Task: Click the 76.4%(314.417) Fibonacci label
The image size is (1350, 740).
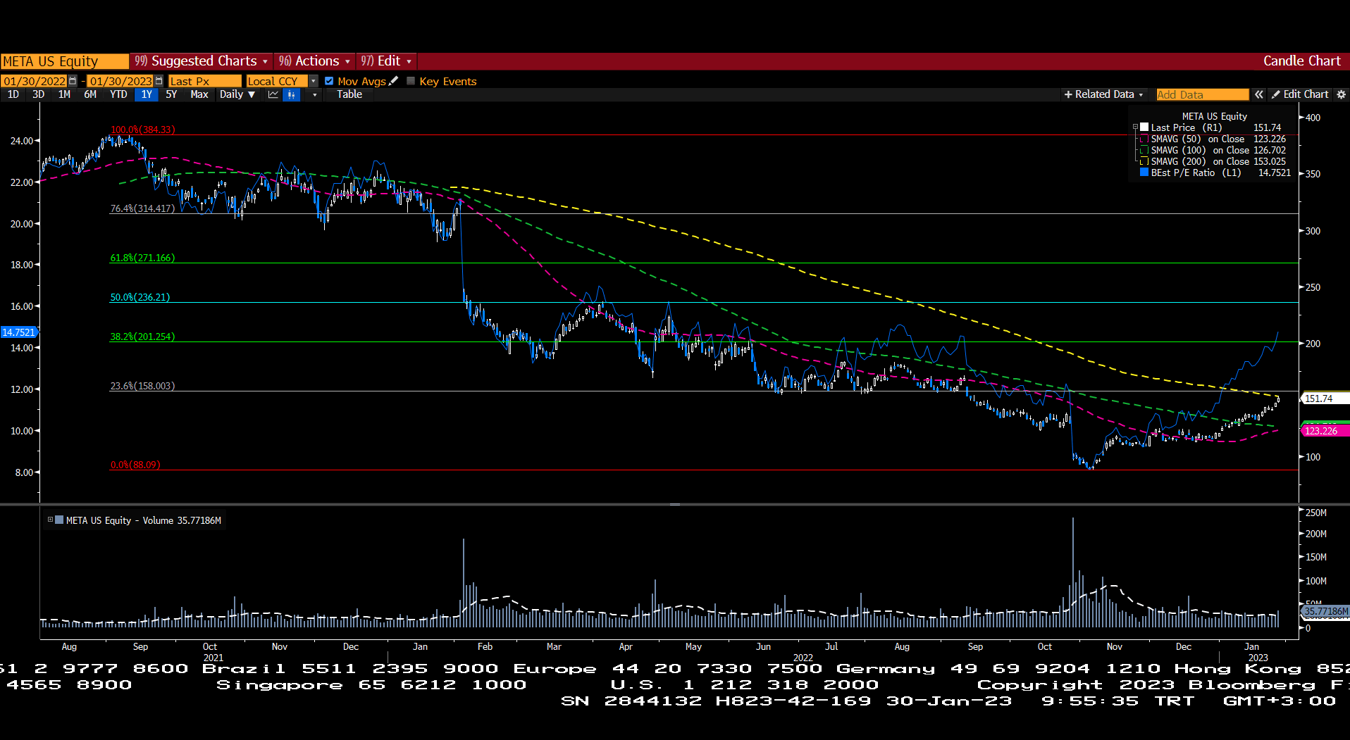Action: pyautogui.click(x=142, y=208)
